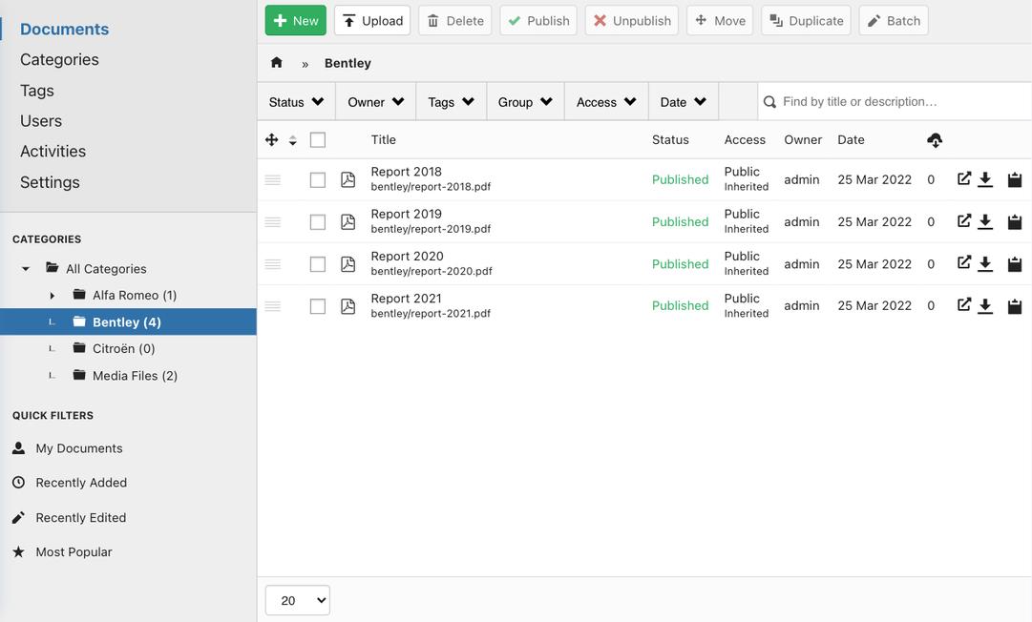Change the 20 items per page selector
The image size is (1032, 622).
(x=298, y=600)
